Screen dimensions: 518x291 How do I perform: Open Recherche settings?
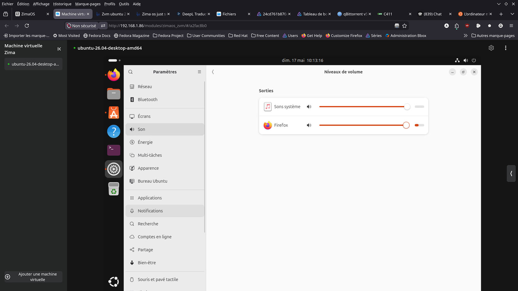(x=165, y=224)
